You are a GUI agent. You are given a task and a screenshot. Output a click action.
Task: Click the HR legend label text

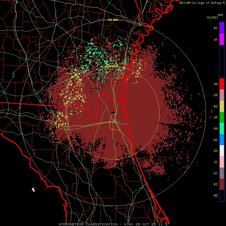click(215, 118)
